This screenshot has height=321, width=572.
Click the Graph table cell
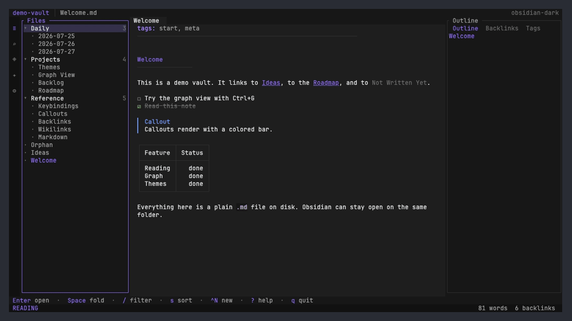click(x=154, y=176)
